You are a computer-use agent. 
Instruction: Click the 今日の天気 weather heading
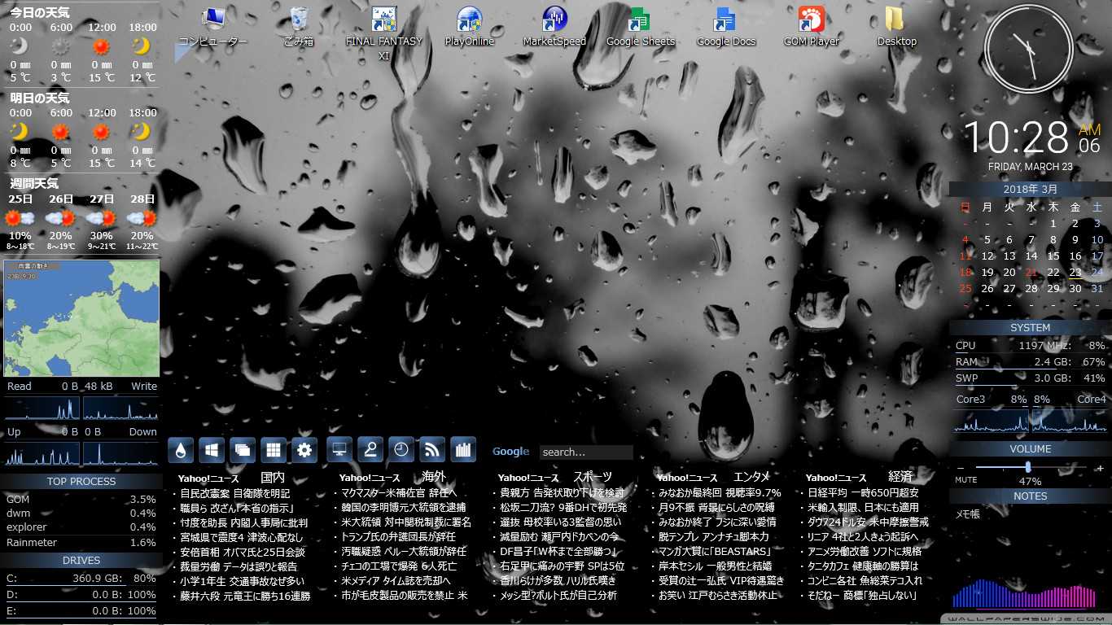[40, 12]
